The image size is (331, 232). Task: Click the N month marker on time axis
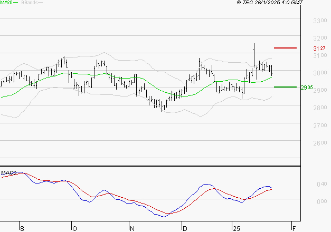[132, 229]
